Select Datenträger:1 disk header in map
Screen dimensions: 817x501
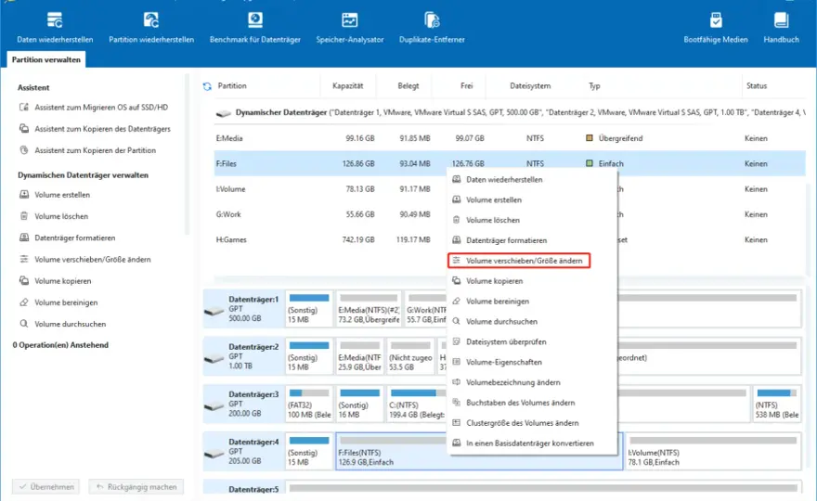coord(244,309)
